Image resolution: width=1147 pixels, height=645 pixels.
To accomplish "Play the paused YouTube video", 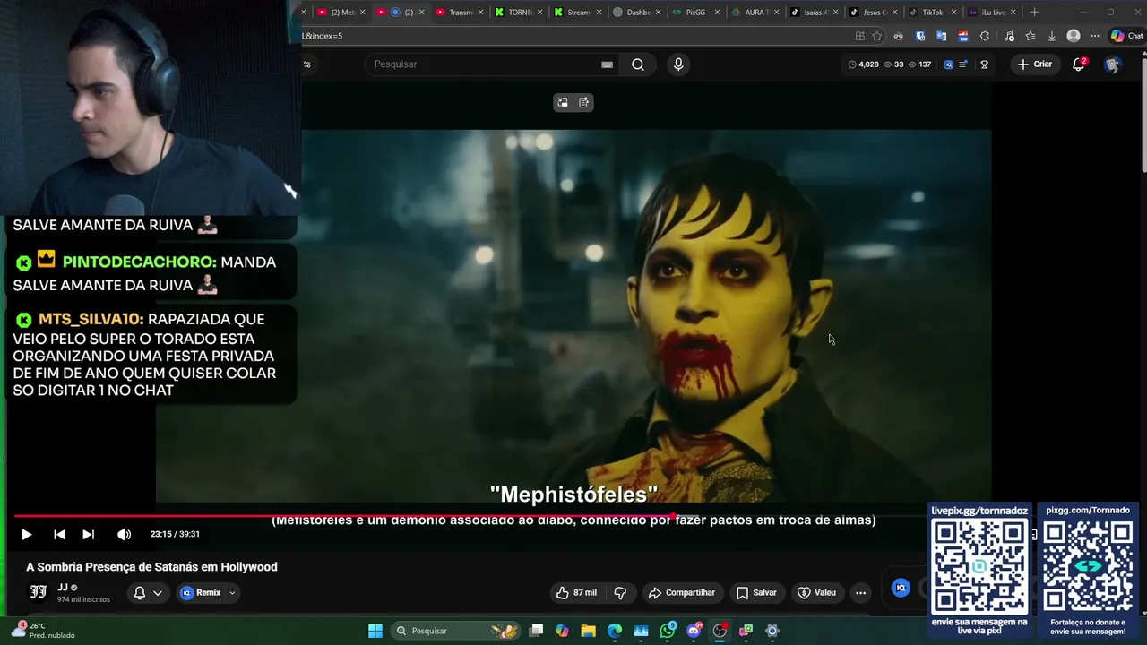I will [x=26, y=535].
